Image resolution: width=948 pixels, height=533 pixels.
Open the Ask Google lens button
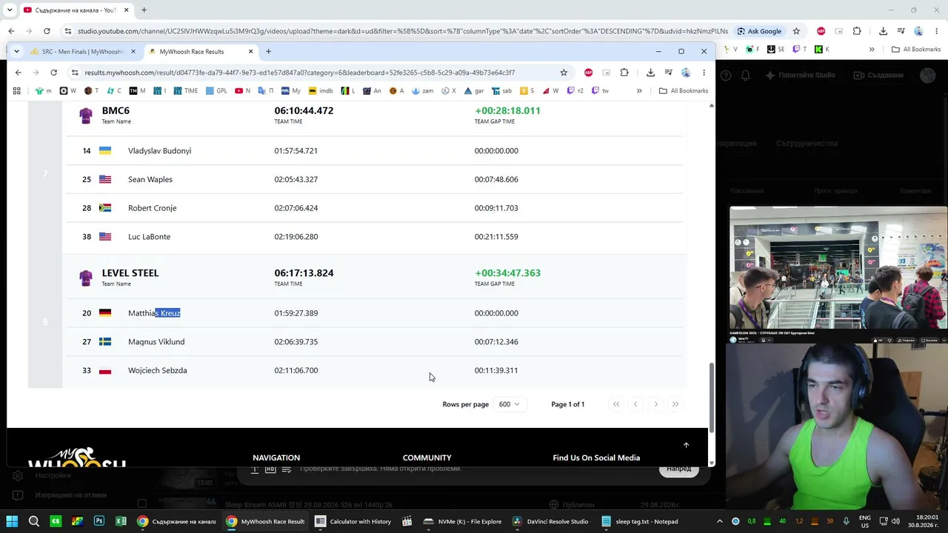759,31
